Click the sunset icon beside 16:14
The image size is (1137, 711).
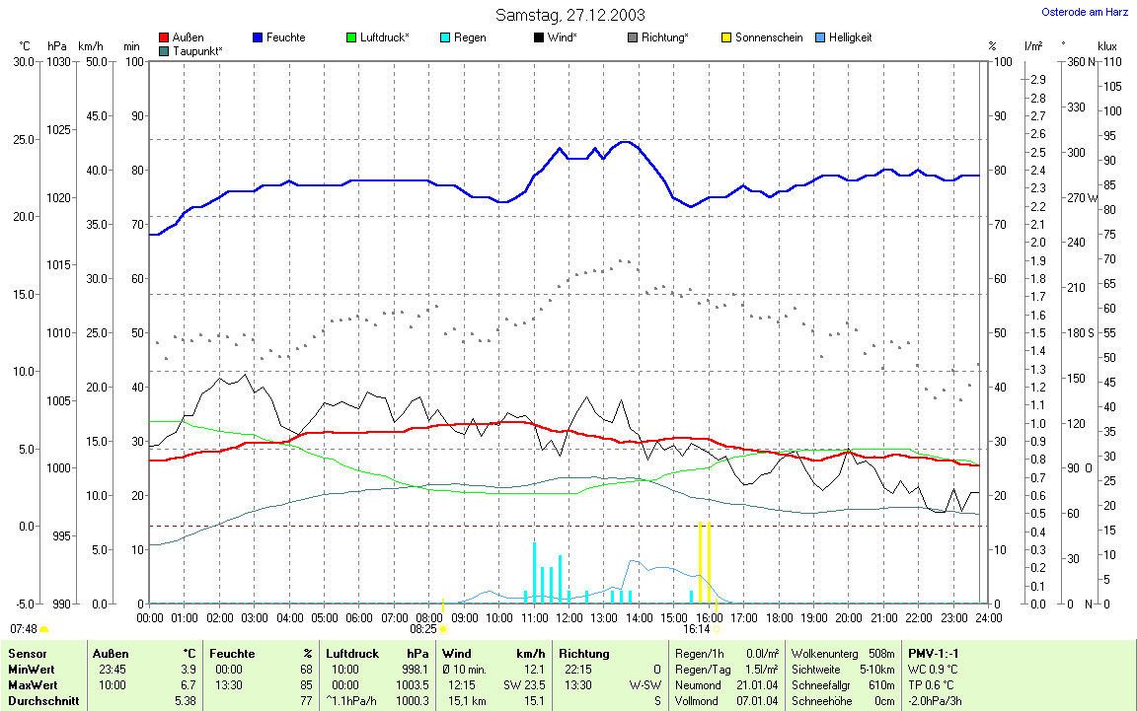click(718, 628)
